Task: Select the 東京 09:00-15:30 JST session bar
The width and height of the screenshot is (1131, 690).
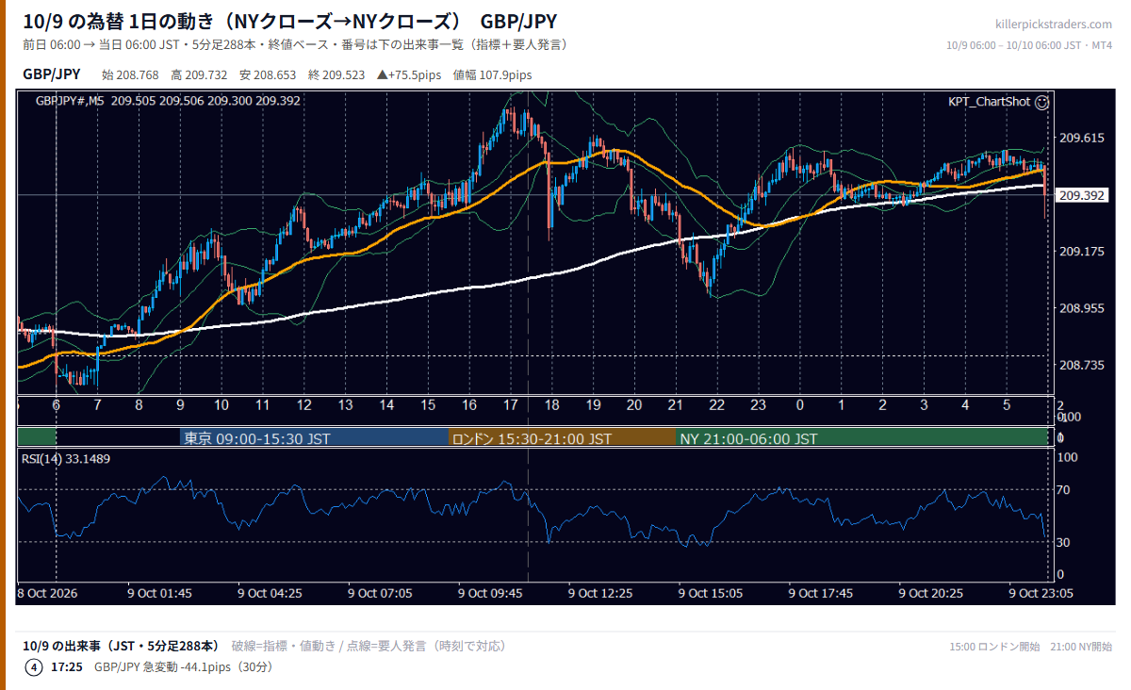Action: pyautogui.click(x=315, y=438)
